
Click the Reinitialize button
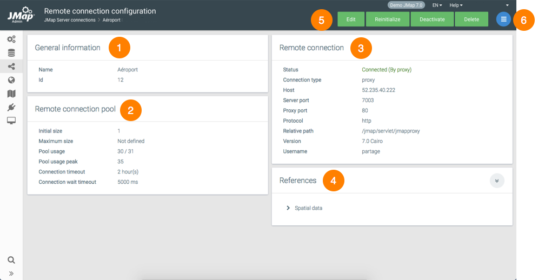click(387, 19)
